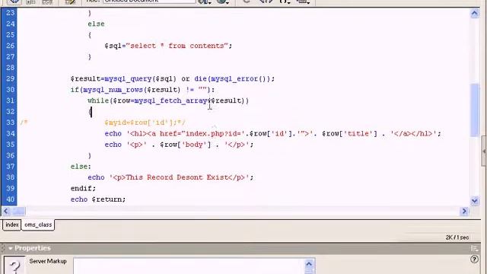Click line number 34 in the gutter
487x274 pixels.
click(10, 134)
